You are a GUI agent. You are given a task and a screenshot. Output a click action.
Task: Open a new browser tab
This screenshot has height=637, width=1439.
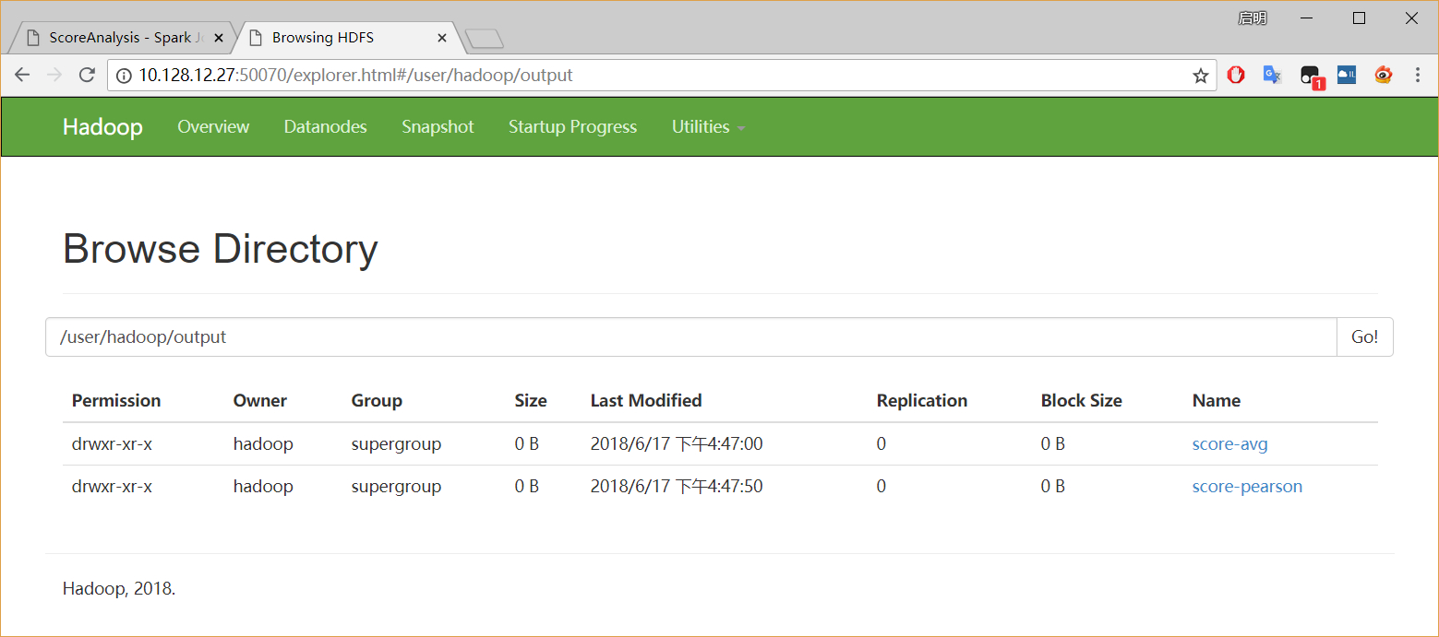point(484,39)
